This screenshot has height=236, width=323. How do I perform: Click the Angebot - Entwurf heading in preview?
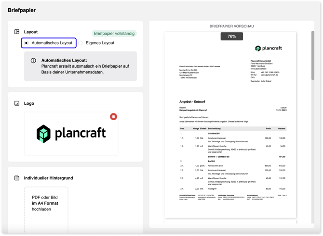pyautogui.click(x=192, y=102)
